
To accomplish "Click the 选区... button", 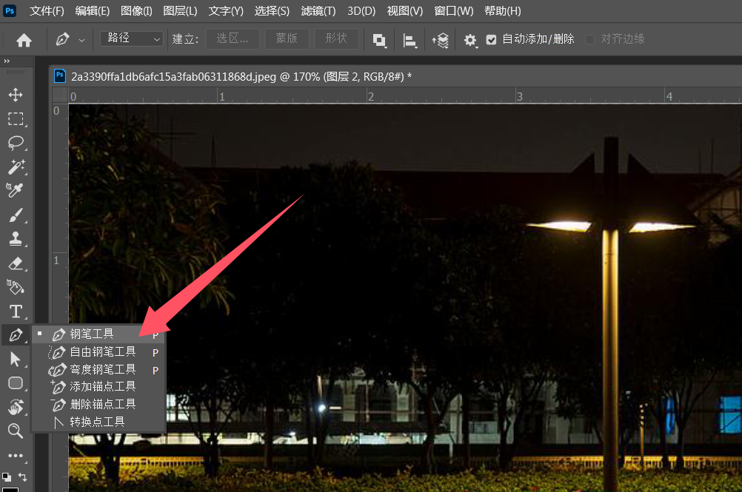I will pyautogui.click(x=233, y=38).
